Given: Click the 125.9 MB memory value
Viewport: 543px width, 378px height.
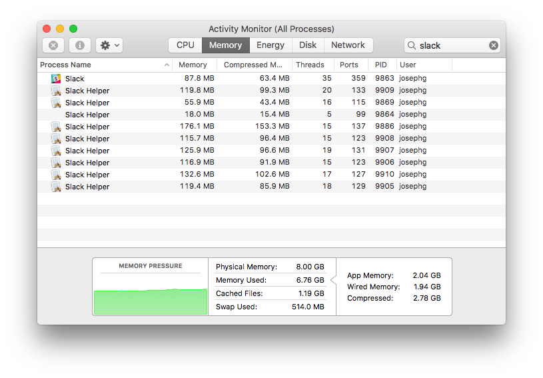Looking at the screenshot, I should click(x=197, y=151).
